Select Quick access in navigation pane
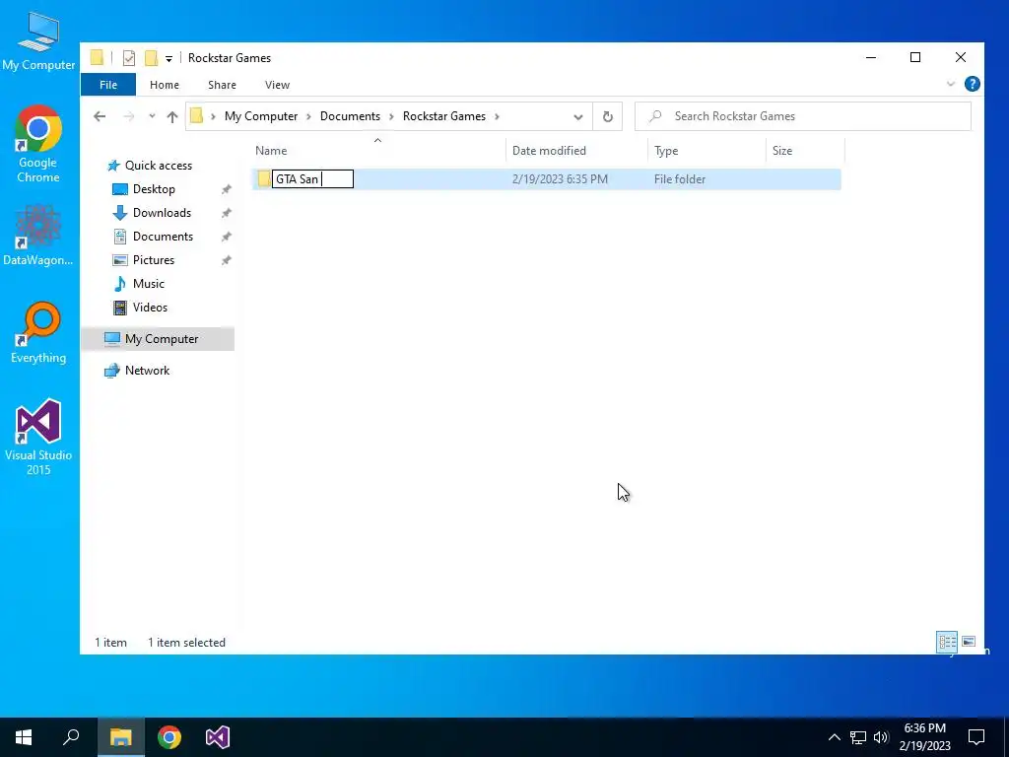This screenshot has width=1009, height=757. point(159,166)
